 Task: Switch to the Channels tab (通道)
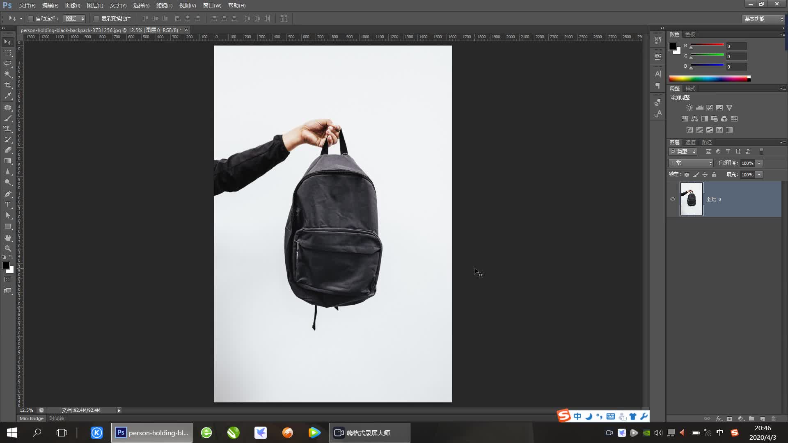click(691, 142)
